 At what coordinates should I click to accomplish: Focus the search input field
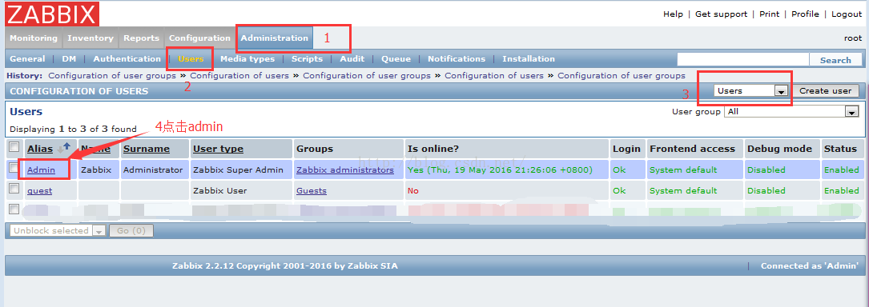tap(743, 60)
